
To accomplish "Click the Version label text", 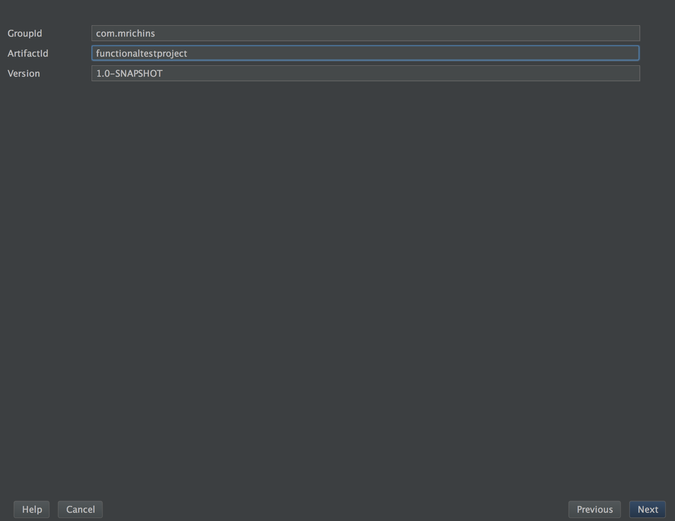I will pyautogui.click(x=23, y=73).
